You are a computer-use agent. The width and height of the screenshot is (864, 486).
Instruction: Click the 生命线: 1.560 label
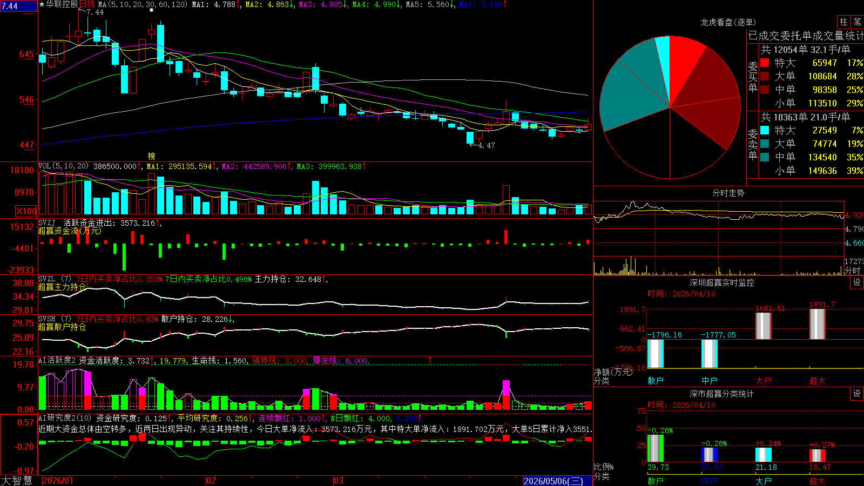click(220, 361)
